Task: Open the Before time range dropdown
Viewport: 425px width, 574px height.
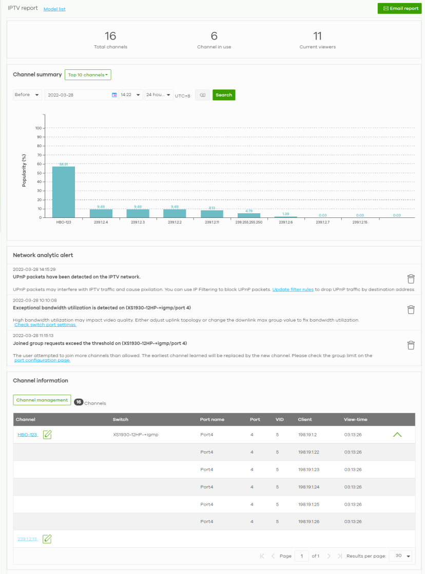Action: coord(28,95)
